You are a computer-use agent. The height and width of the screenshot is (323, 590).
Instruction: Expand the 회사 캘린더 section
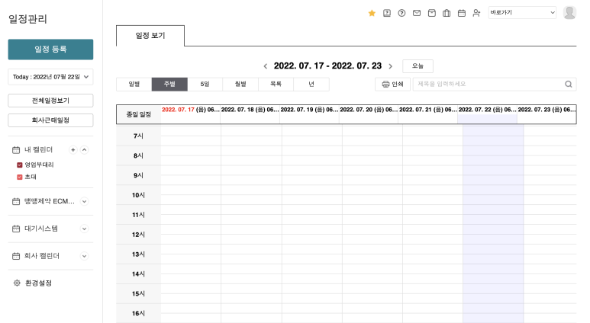coord(85,256)
